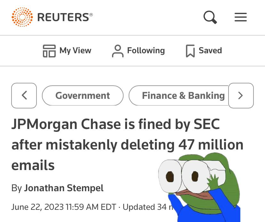Click the REUTERS wordmark text
The width and height of the screenshot is (265, 222).
pyautogui.click(x=65, y=17)
